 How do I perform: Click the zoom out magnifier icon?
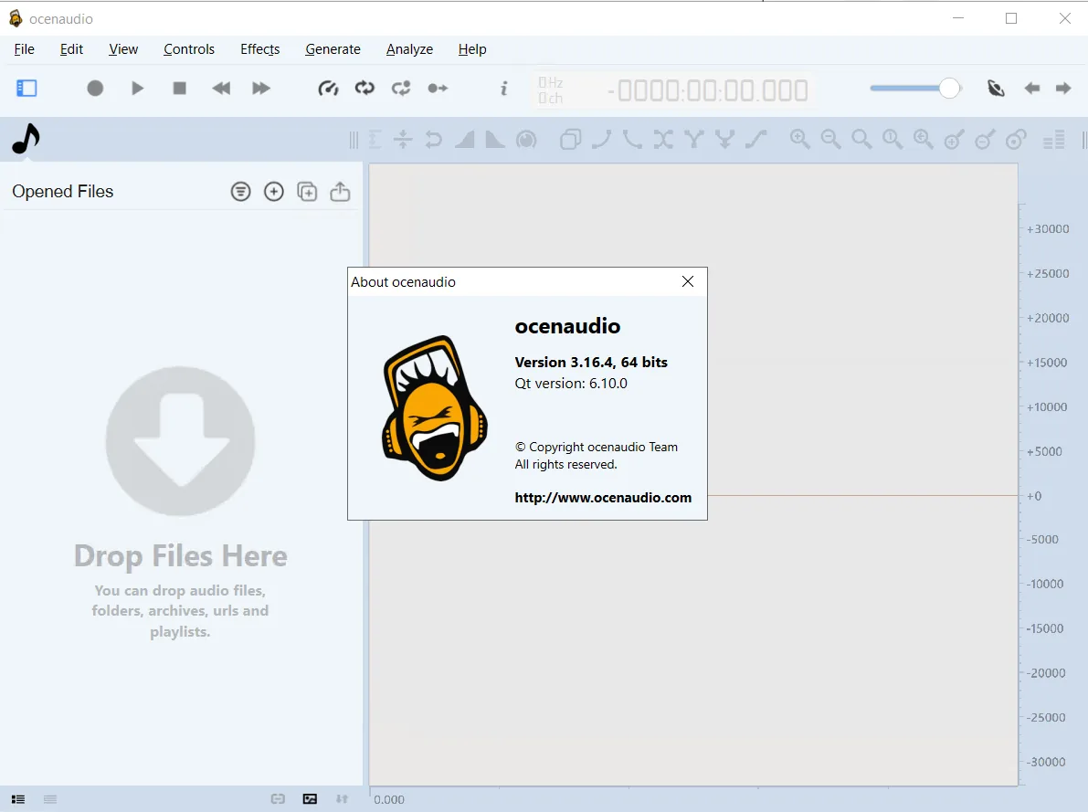[830, 140]
